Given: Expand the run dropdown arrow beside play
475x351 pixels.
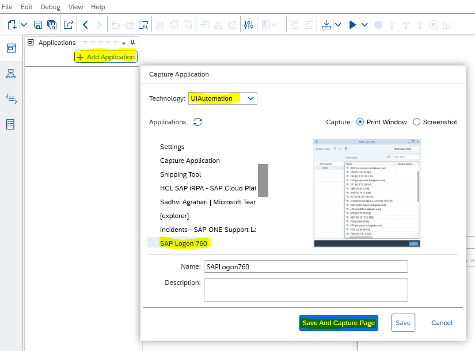Looking at the screenshot, I should pyautogui.click(x=364, y=25).
